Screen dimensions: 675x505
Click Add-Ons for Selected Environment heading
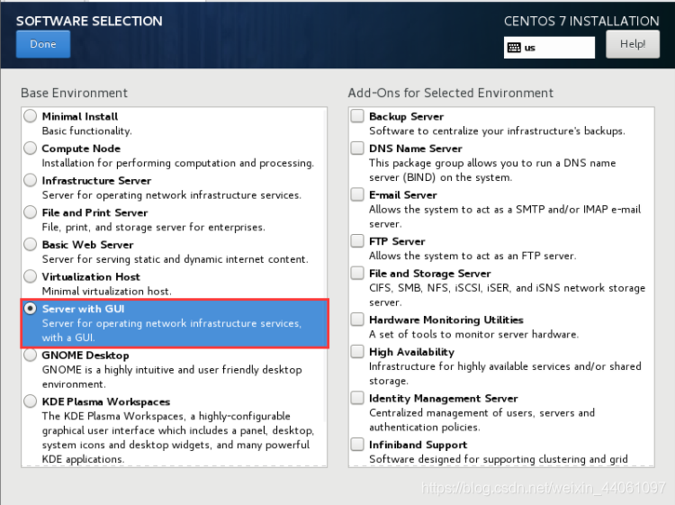451,93
